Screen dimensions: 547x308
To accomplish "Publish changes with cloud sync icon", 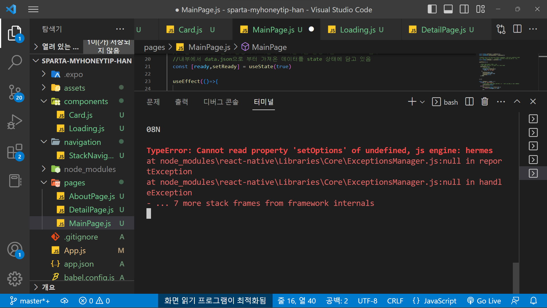I will 64,301.
